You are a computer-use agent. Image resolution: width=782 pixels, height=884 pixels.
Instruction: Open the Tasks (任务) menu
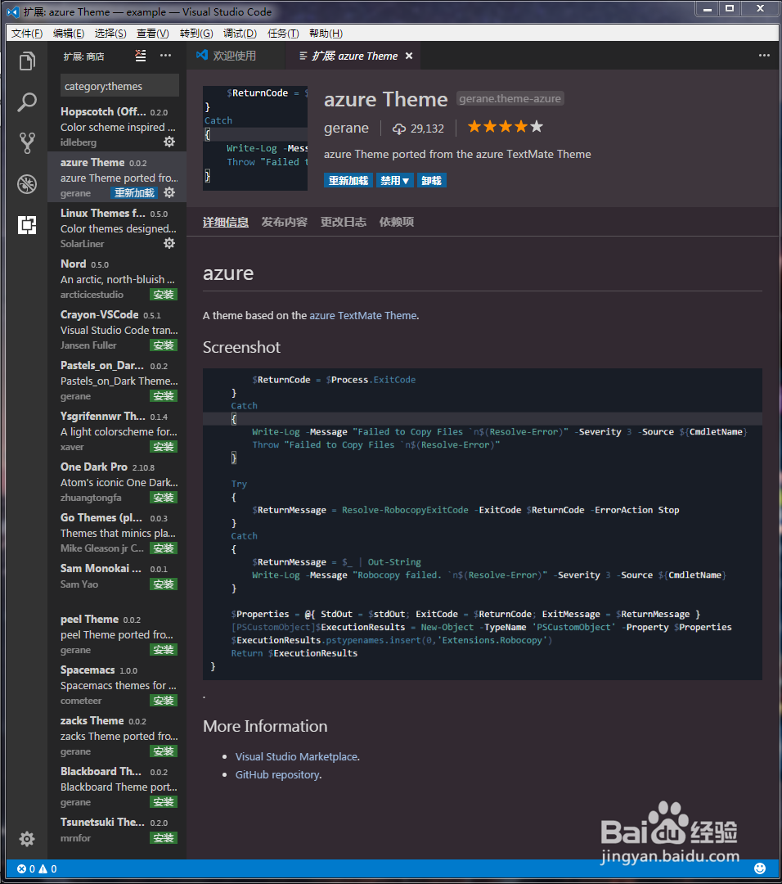[x=283, y=34]
